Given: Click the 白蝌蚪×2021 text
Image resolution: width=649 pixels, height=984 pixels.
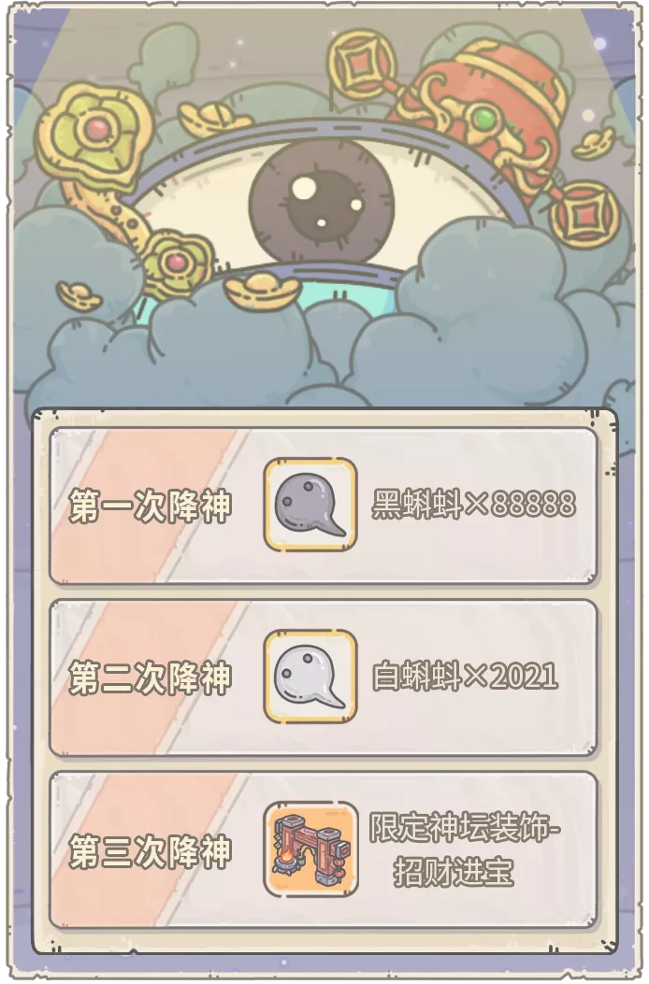Looking at the screenshot, I should tap(465, 677).
